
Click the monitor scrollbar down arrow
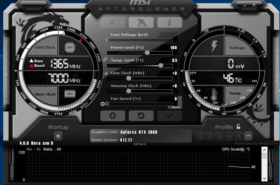coord(264,178)
